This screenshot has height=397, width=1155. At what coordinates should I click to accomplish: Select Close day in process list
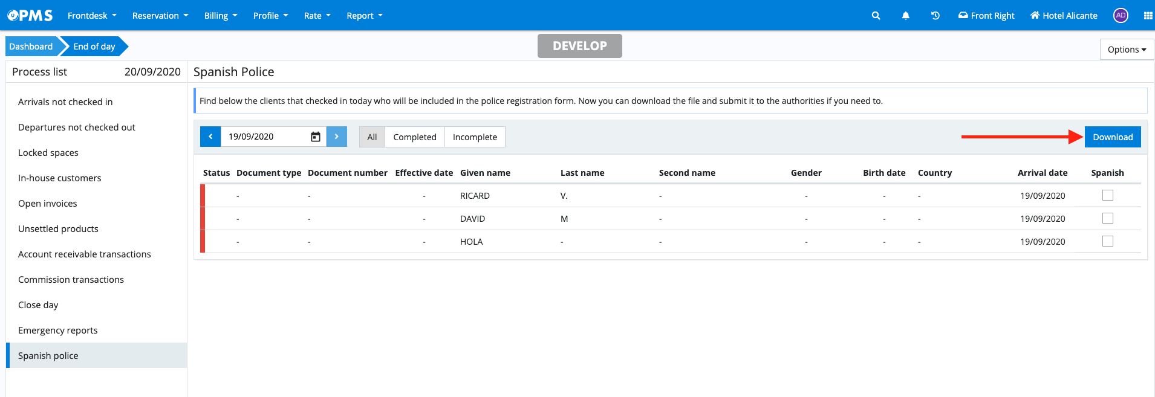38,305
